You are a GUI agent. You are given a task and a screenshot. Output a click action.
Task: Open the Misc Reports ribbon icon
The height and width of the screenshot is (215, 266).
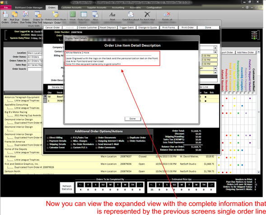coord(95,14)
